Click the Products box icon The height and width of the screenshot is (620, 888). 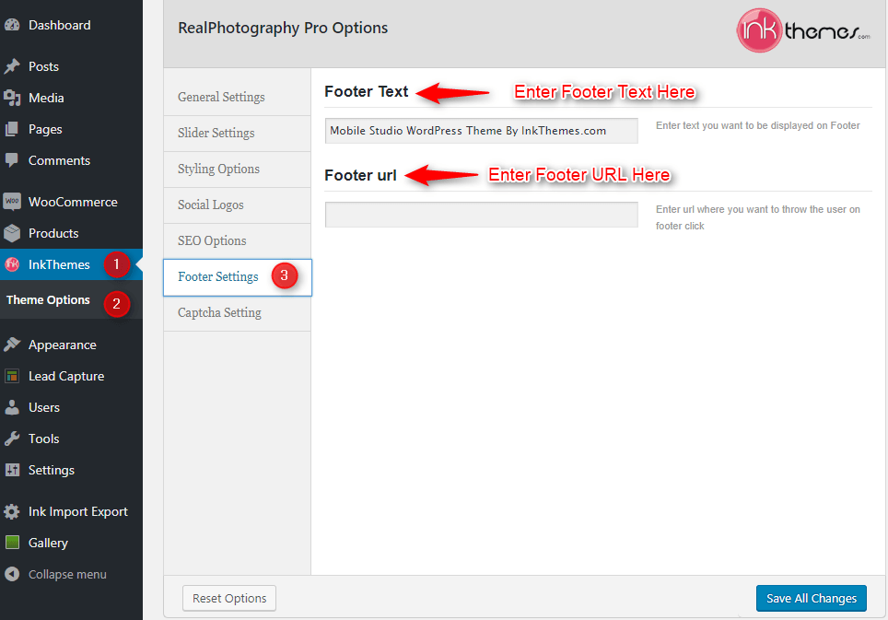12,233
